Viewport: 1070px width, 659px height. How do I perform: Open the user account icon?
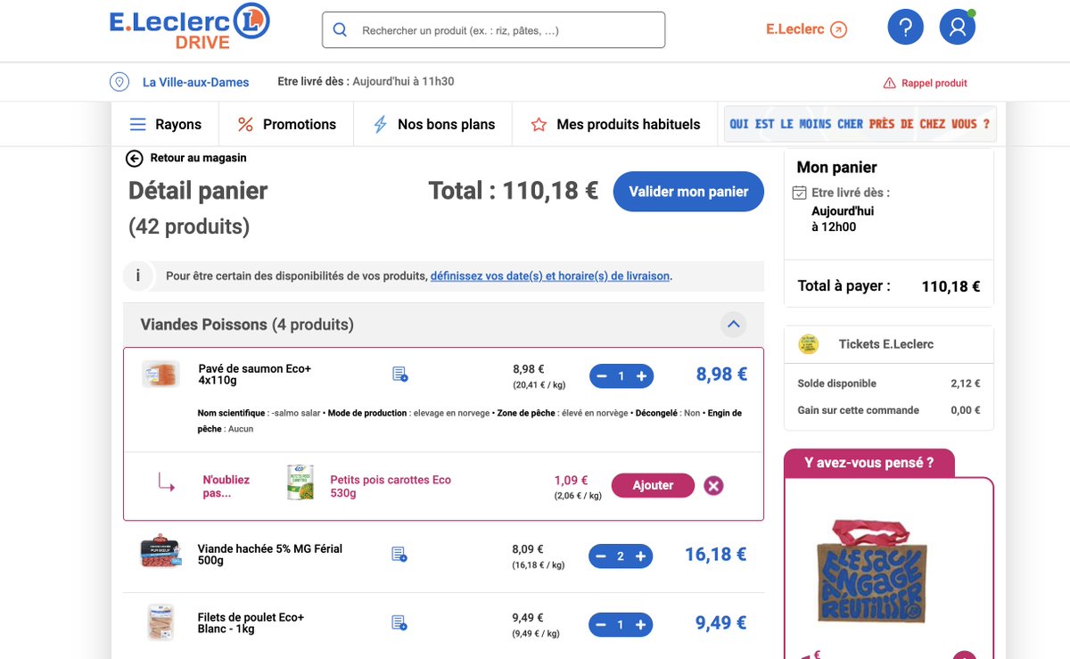(x=957, y=29)
